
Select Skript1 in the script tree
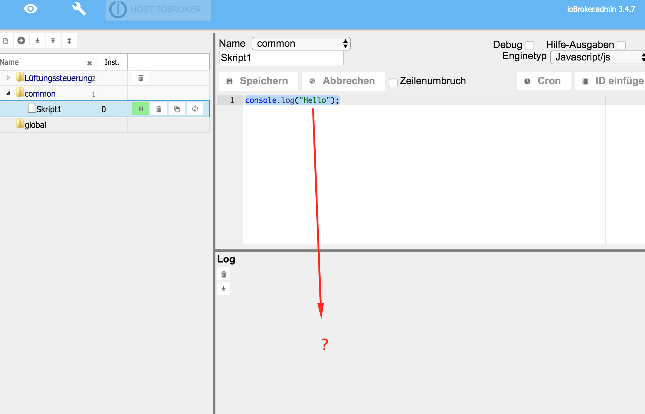point(49,109)
